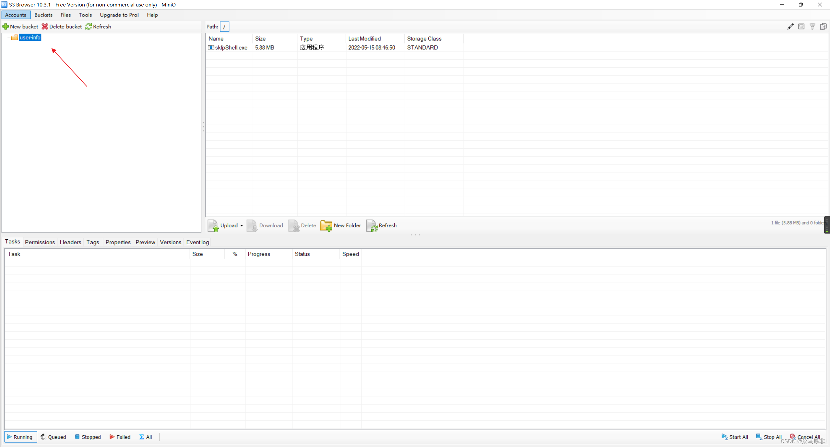Viewport: 830px width, 447px height.
Task: Click the 5.88 MB size cell
Action: 265,48
